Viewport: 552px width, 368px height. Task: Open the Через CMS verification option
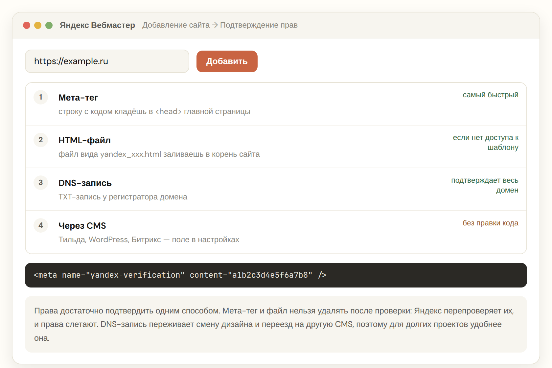(x=276, y=232)
